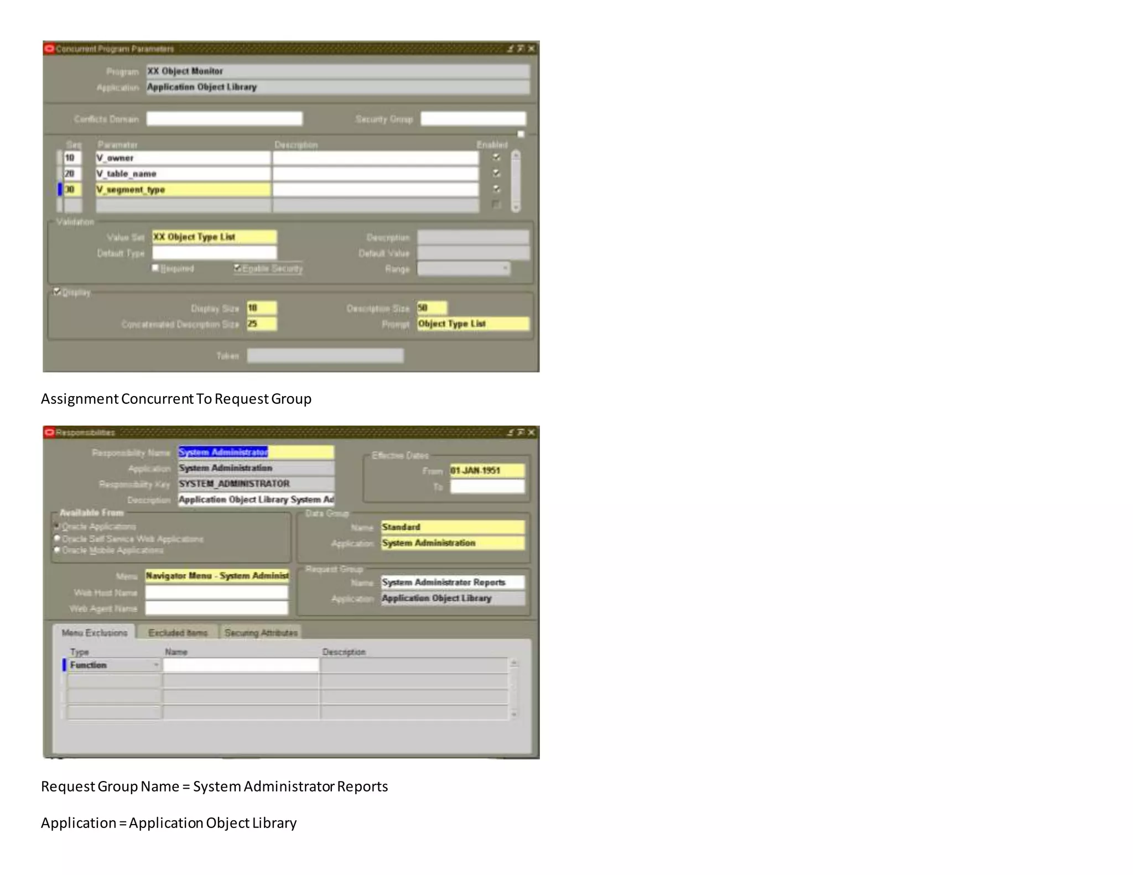Switch to the Menu Exclusions tab
The height and width of the screenshot is (875, 1133).
[x=95, y=632]
